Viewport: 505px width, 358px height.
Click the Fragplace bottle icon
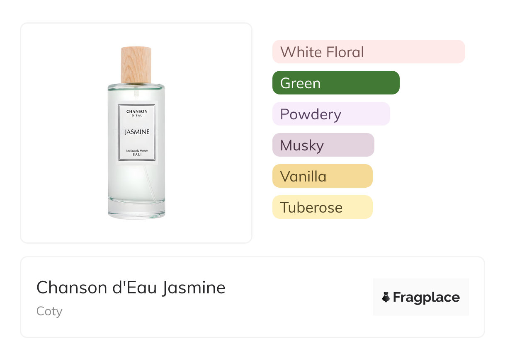[x=386, y=297]
